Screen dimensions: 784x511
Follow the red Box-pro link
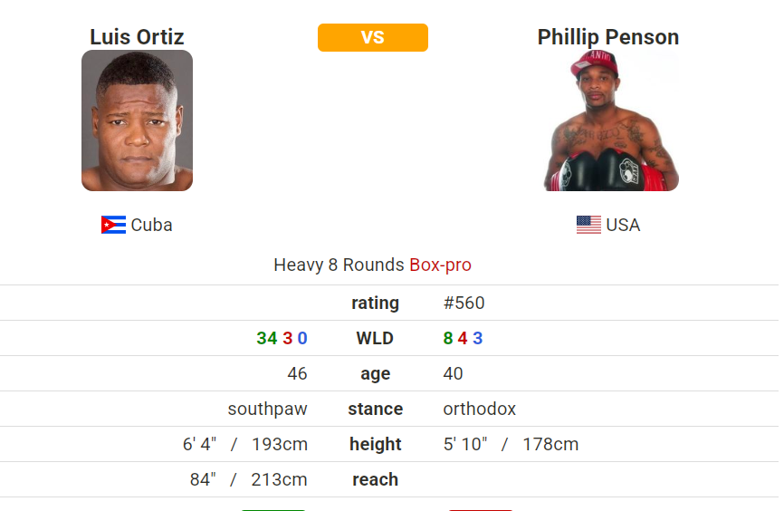coord(440,265)
